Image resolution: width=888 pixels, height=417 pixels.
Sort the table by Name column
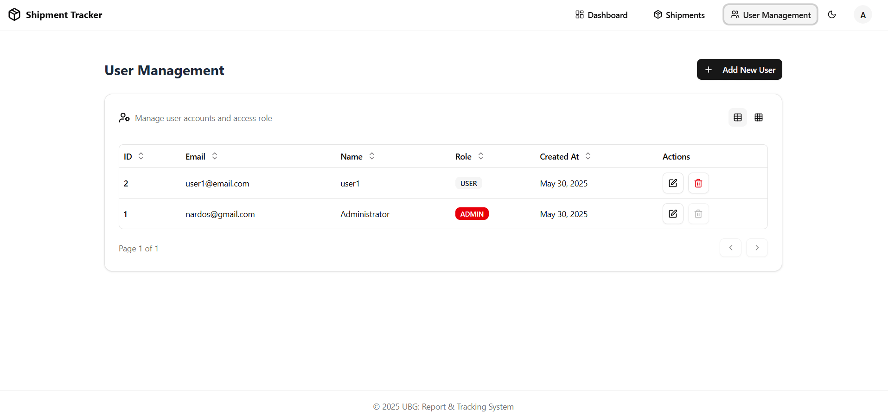click(x=358, y=156)
